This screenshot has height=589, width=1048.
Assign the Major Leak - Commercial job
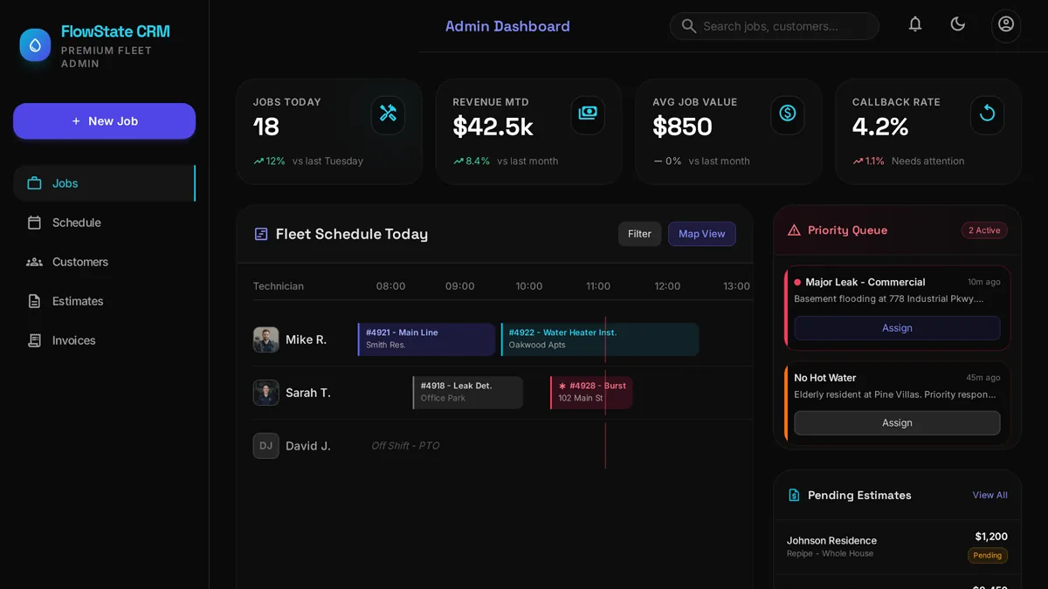pyautogui.click(x=897, y=328)
